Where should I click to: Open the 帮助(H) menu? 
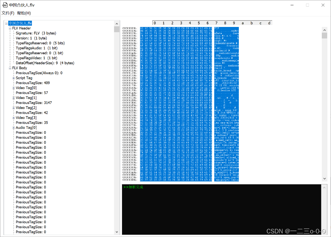(24, 13)
